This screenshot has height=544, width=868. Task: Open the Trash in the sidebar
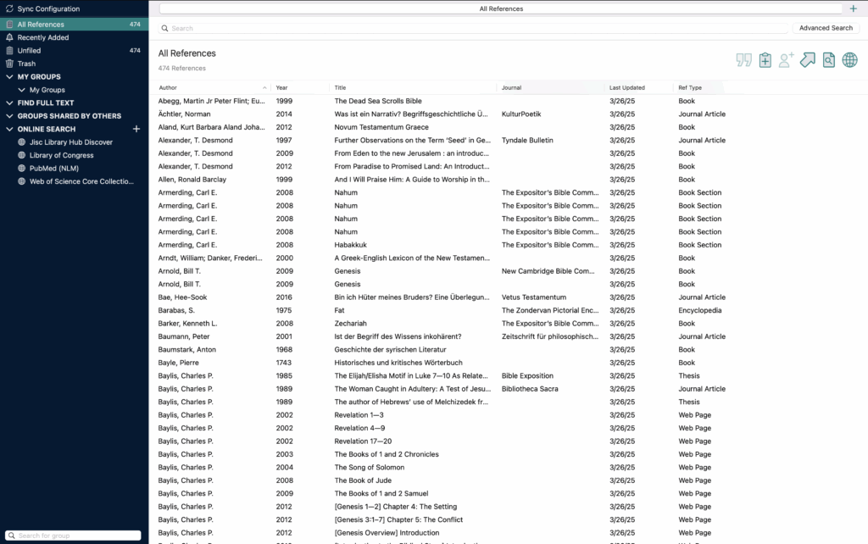tap(26, 64)
